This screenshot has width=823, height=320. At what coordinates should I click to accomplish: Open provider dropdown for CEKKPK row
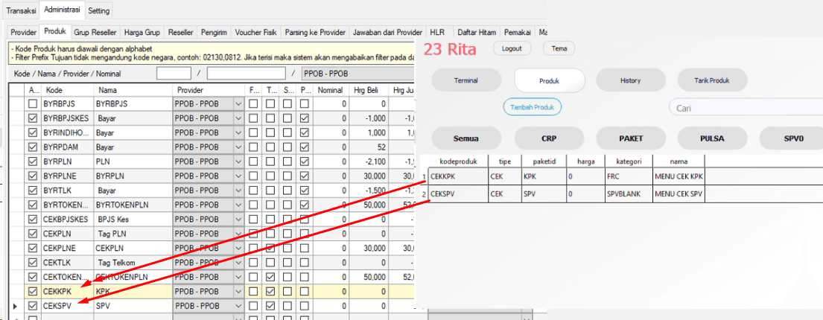click(x=238, y=291)
